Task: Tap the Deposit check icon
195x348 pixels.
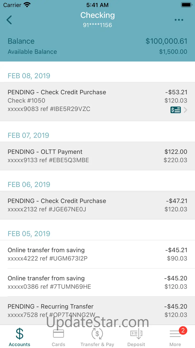Action: click(136, 334)
